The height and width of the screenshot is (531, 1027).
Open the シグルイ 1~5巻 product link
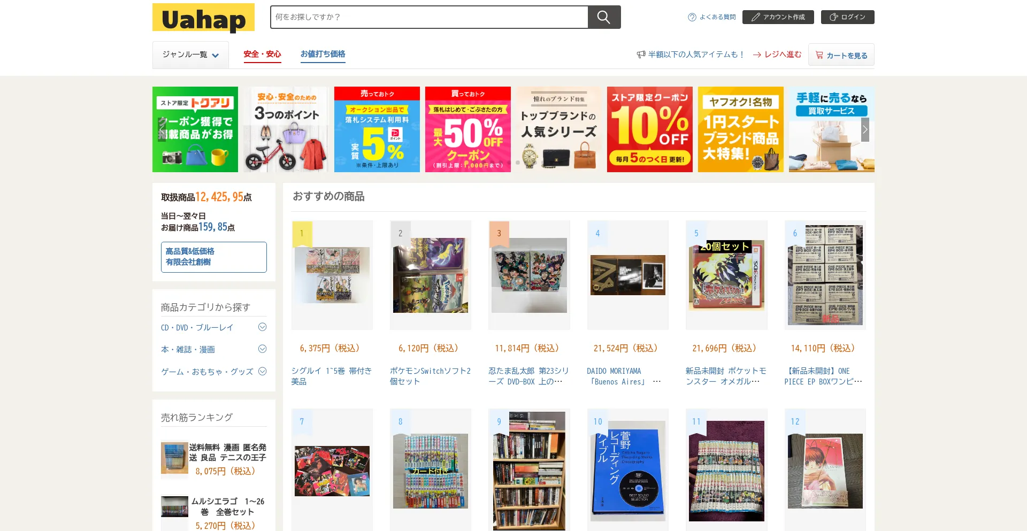(332, 376)
